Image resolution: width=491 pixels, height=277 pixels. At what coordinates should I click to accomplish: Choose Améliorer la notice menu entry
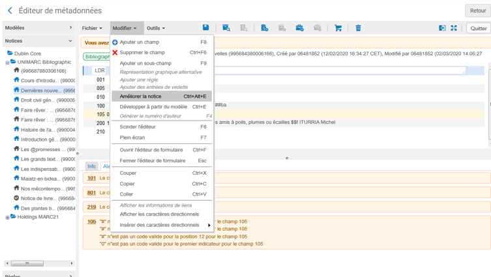[x=140, y=96]
